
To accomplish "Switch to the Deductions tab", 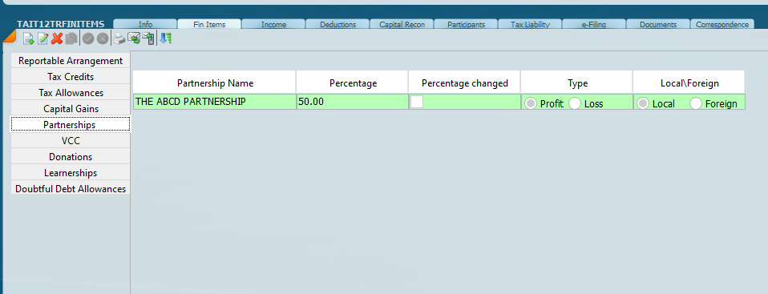I will 338,24.
